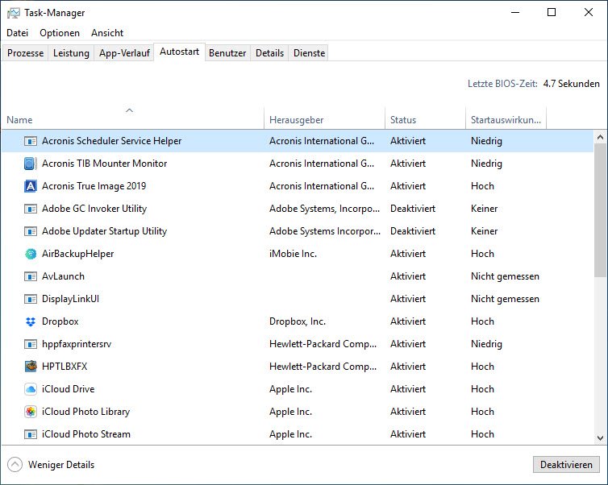Switch to the Dienste tab
The image size is (608, 485).
point(309,53)
